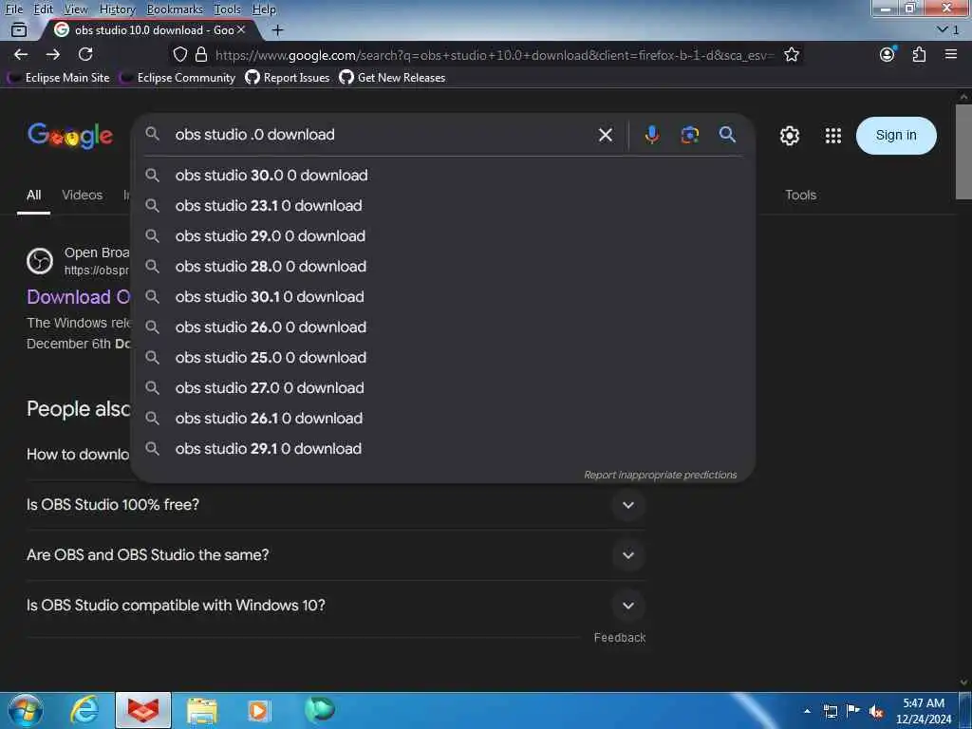
Task: Click the muted volume tray icon
Action: [876, 711]
